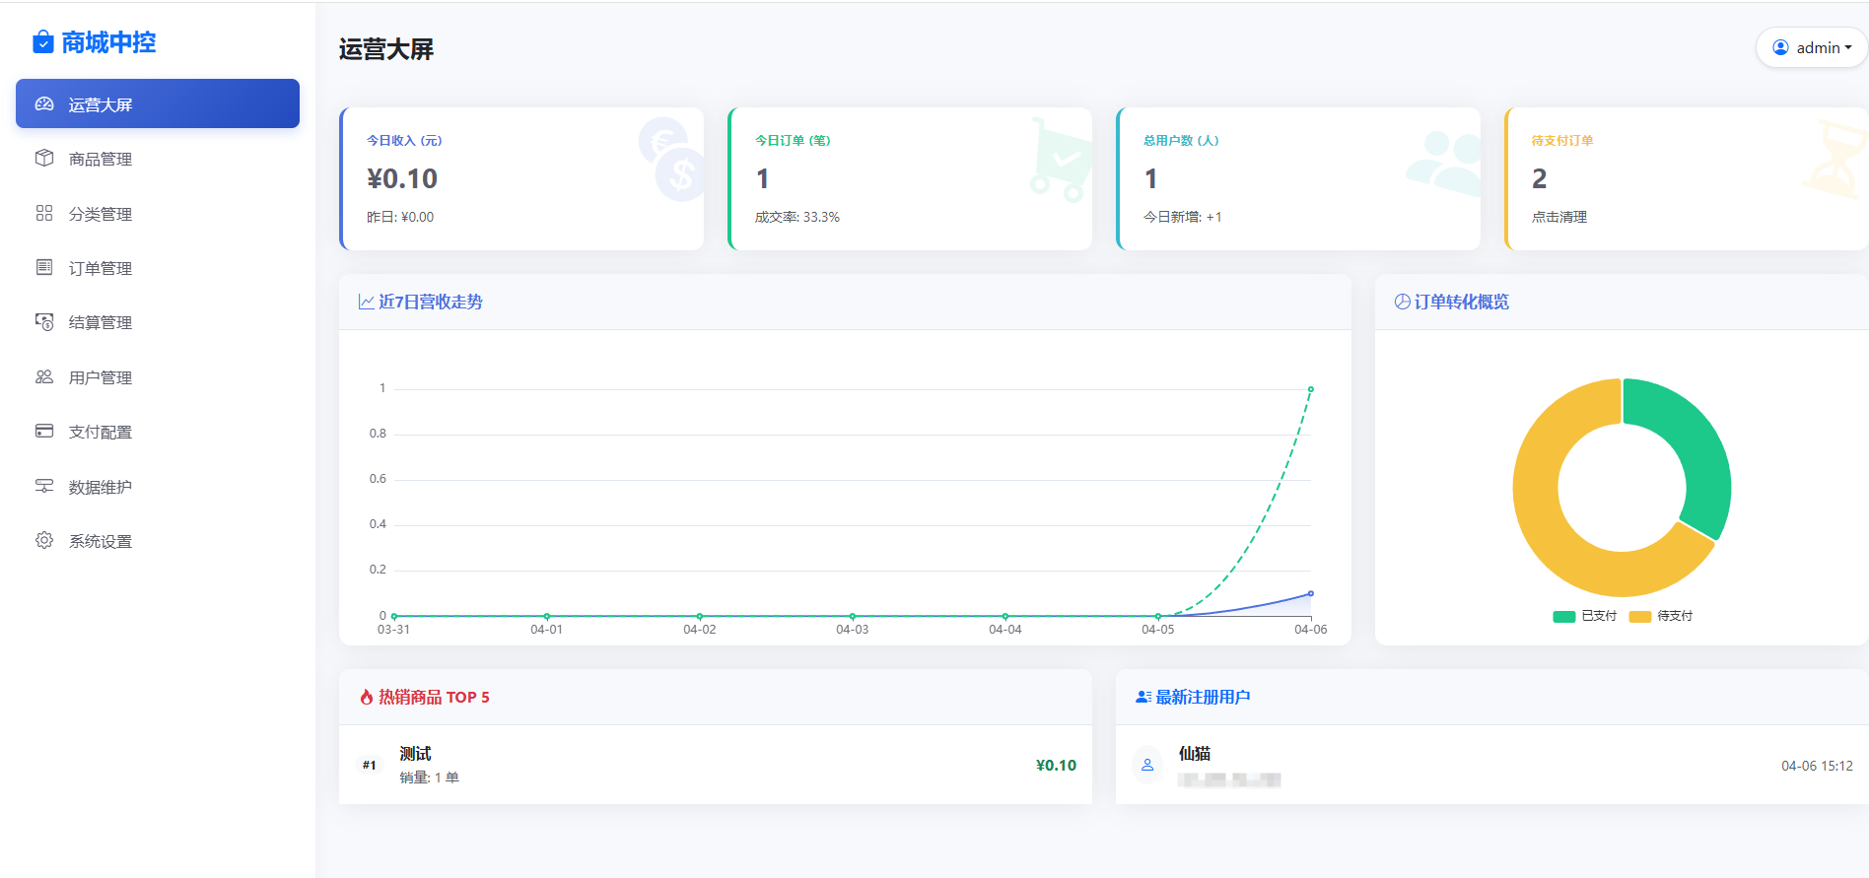Viewport: 1869px width, 878px height.
Task: Click the dashboard gauge icon in sidebar
Action: (x=44, y=104)
